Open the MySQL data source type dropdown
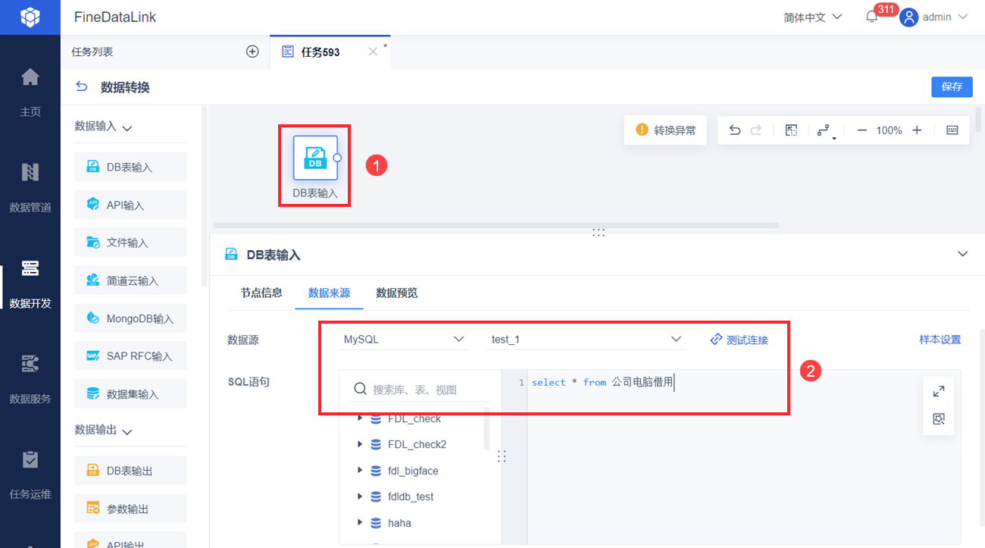Viewport: 985px width, 548px height. tap(405, 340)
